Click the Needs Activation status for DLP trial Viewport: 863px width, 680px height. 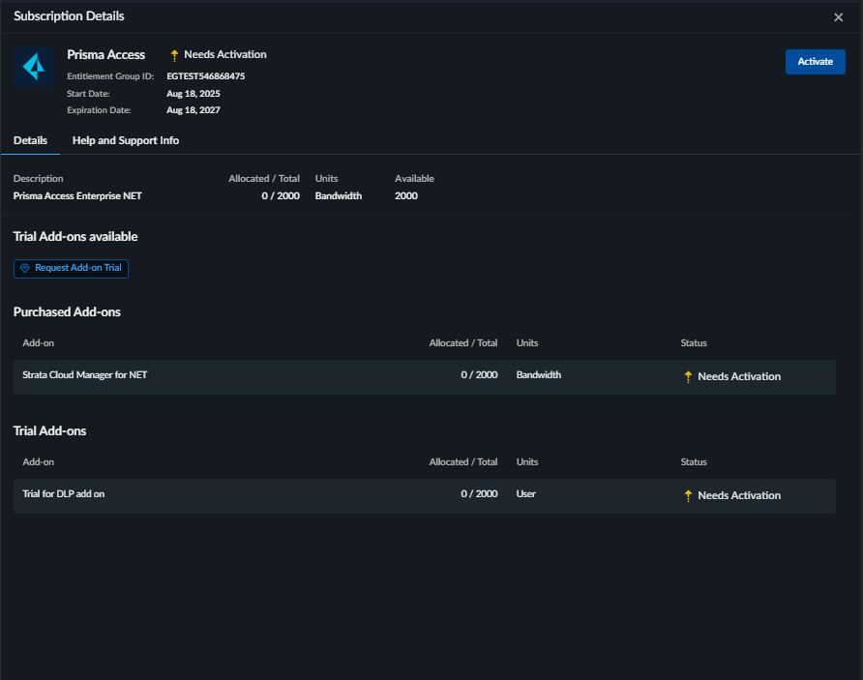click(x=739, y=495)
